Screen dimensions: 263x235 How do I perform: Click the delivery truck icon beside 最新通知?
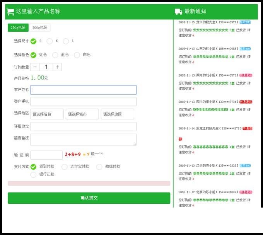(x=178, y=12)
